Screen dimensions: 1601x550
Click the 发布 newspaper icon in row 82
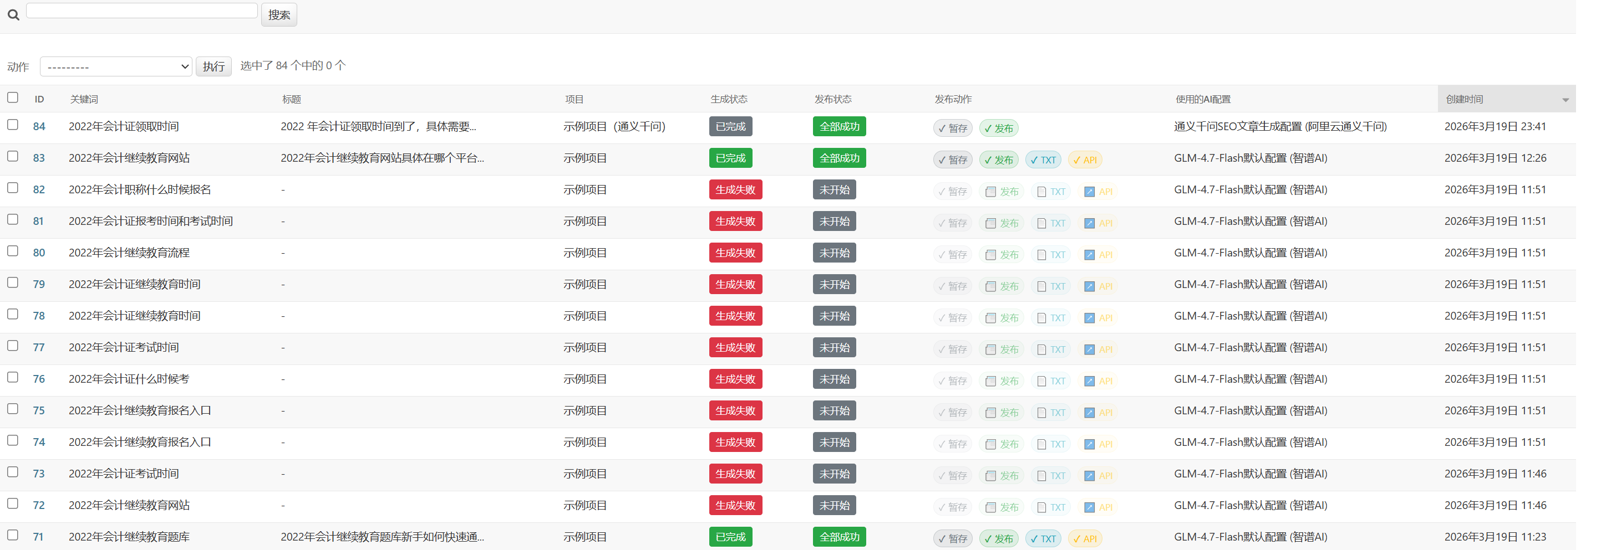pos(990,192)
